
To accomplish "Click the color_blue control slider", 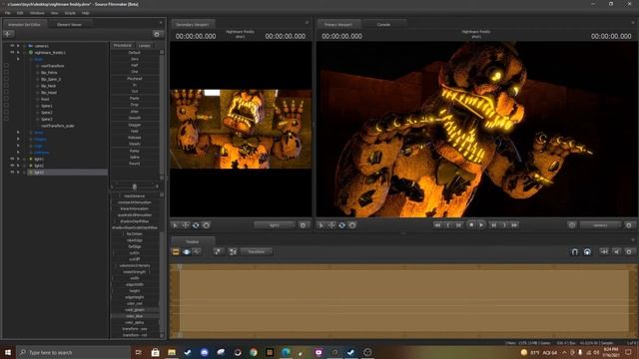I will point(135,316).
